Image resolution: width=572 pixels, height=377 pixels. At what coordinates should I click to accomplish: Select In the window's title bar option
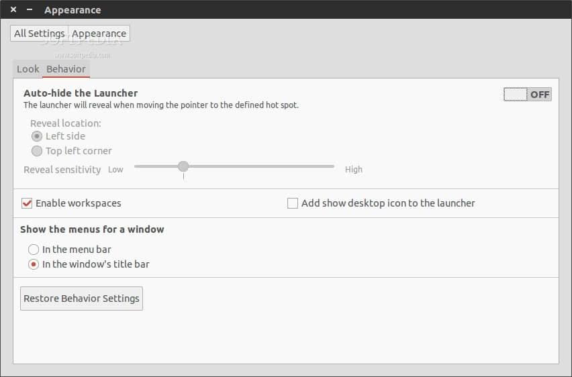34,264
